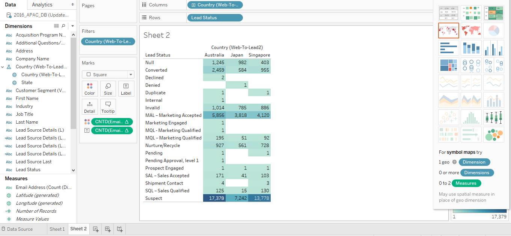Screen dimensions: 511x236
Task: Open the Data pane dropdown arrow beside Analytics
Action: coord(73,5)
